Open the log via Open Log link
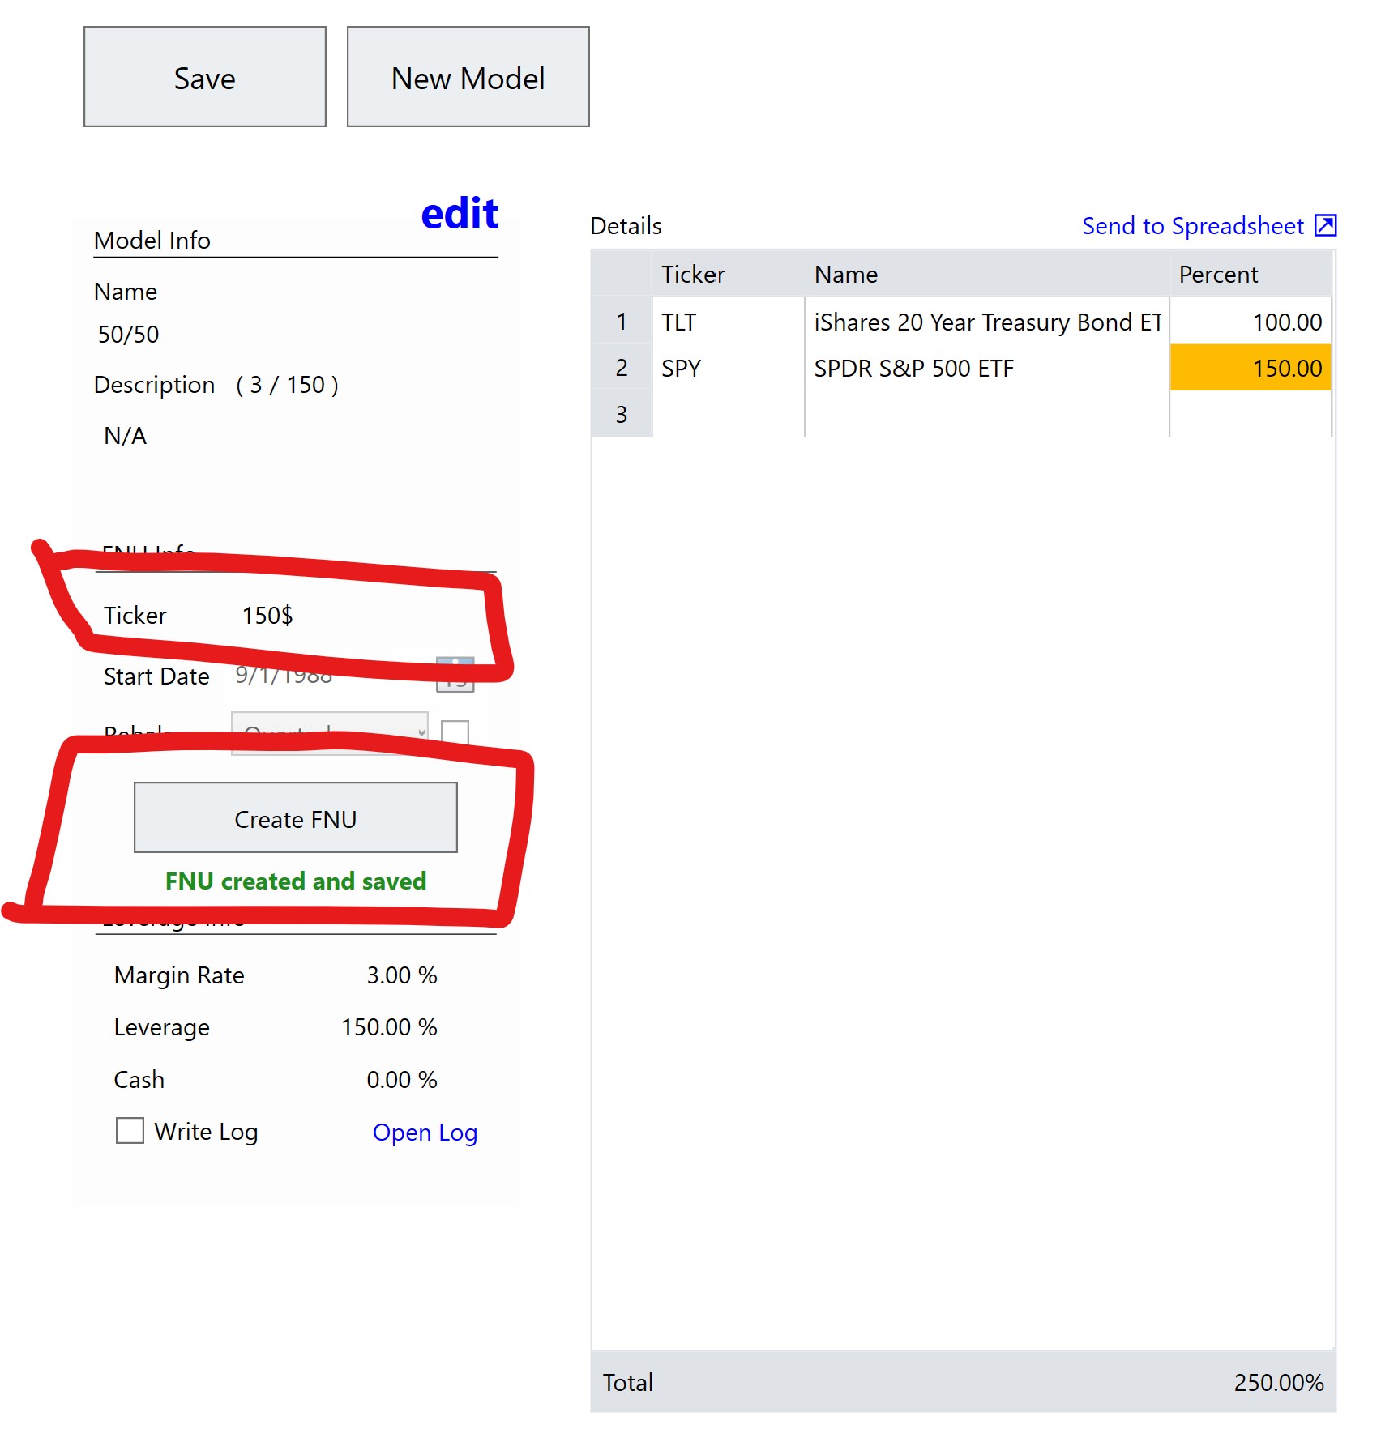Image resolution: width=1381 pixels, height=1442 pixels. (x=425, y=1132)
